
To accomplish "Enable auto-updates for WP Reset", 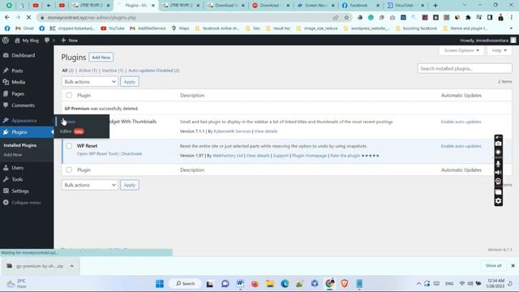I will tap(461, 146).
